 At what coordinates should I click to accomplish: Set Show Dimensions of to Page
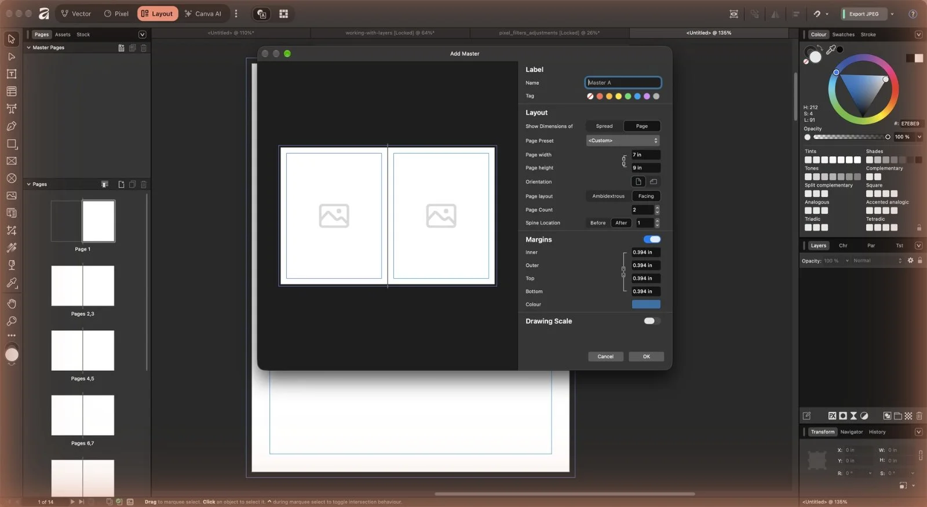(x=642, y=126)
